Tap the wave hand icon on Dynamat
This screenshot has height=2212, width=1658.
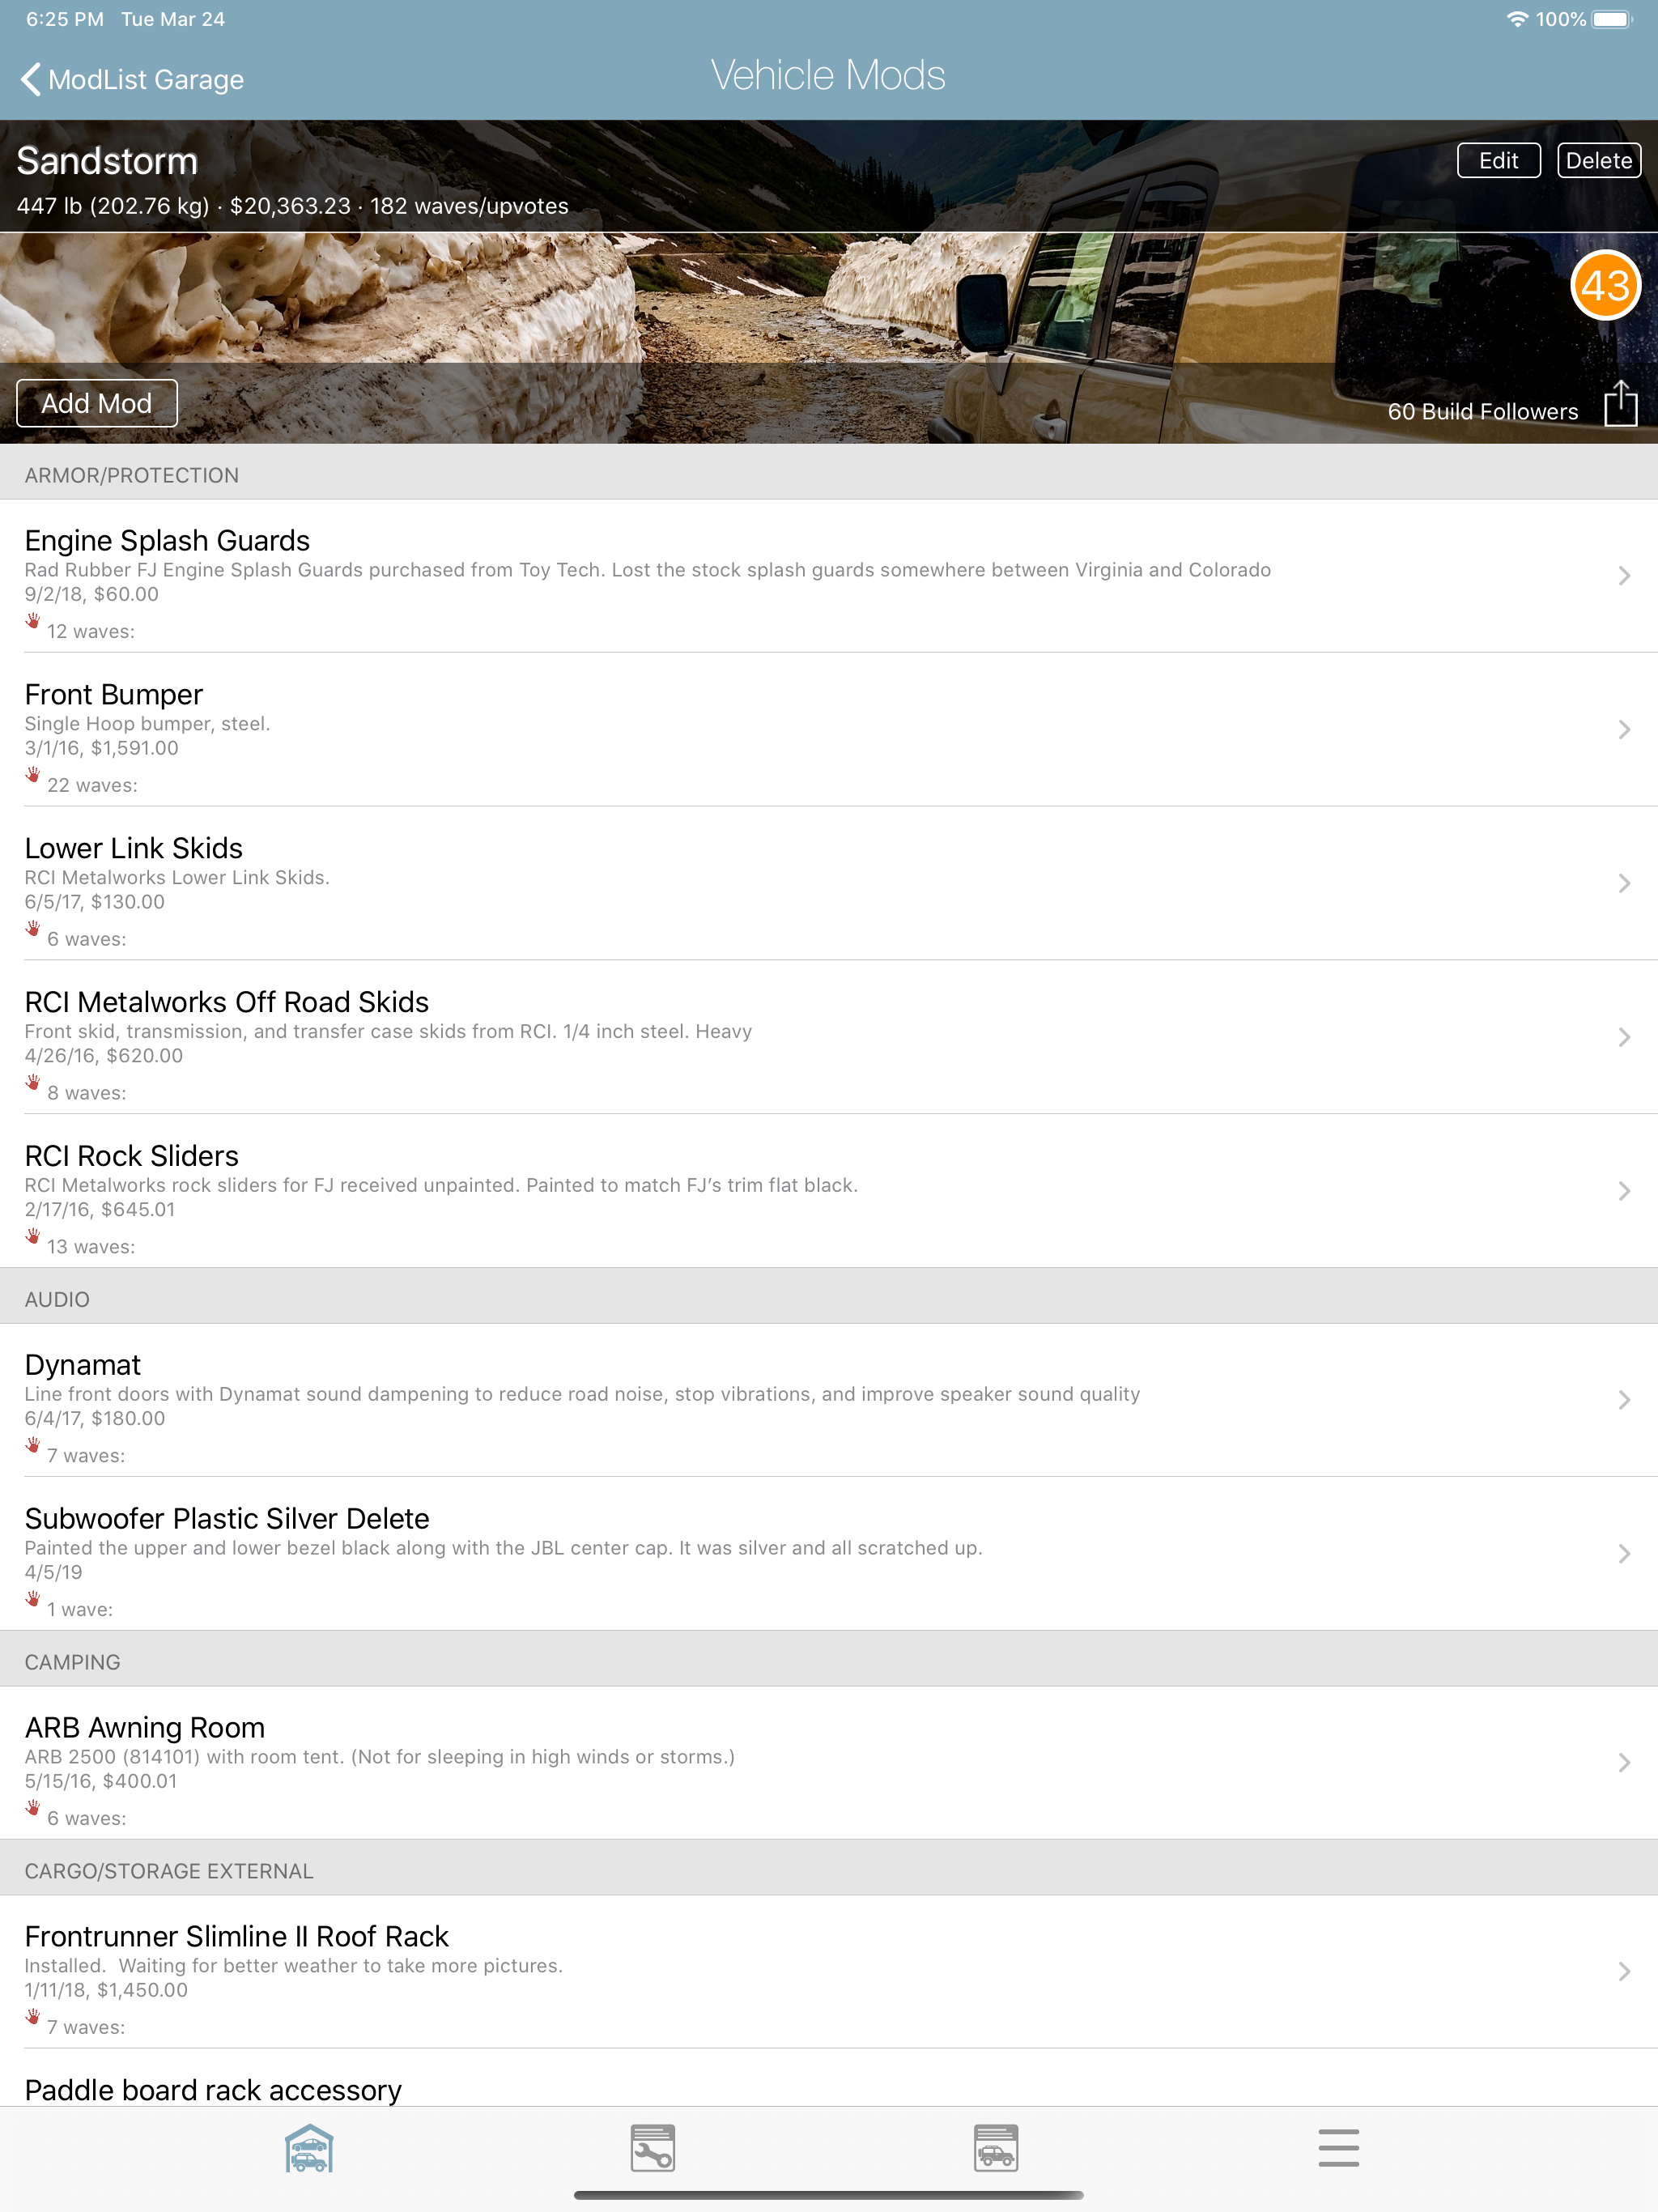point(33,1445)
